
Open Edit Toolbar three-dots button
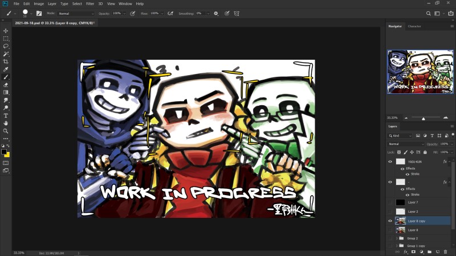(x=6, y=139)
